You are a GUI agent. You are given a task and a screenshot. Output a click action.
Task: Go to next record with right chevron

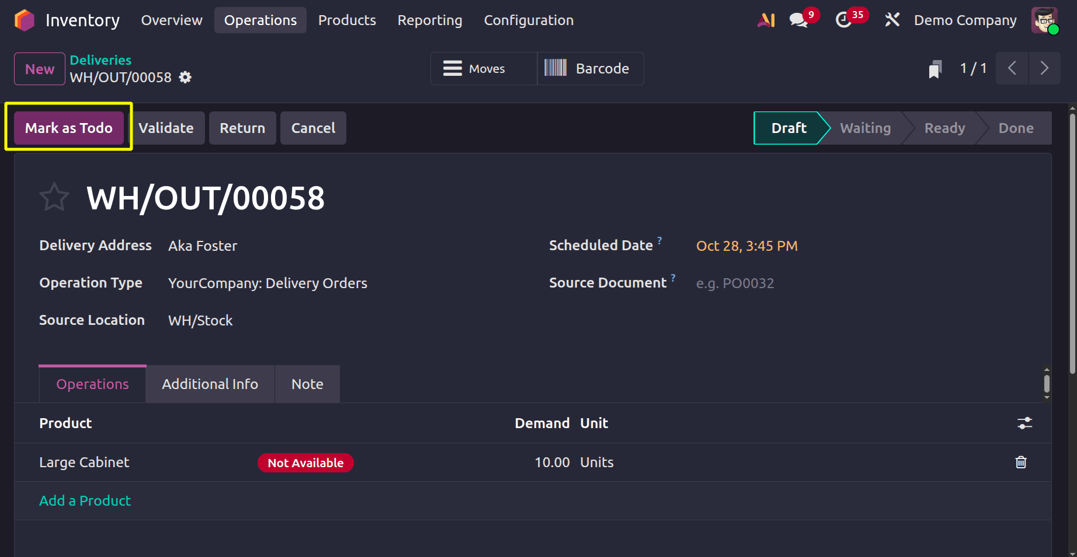click(1045, 68)
